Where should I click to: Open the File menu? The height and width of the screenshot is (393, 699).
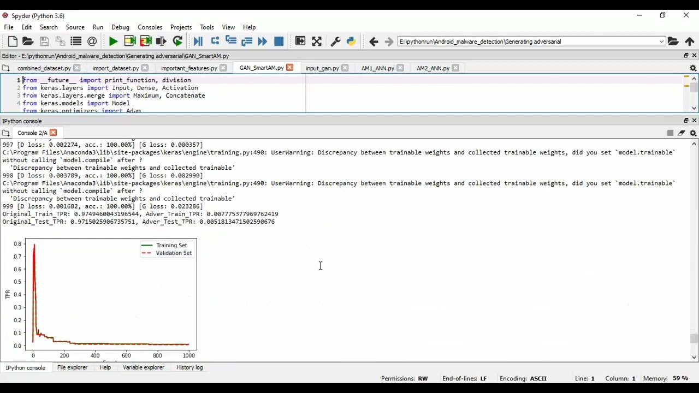(9, 27)
